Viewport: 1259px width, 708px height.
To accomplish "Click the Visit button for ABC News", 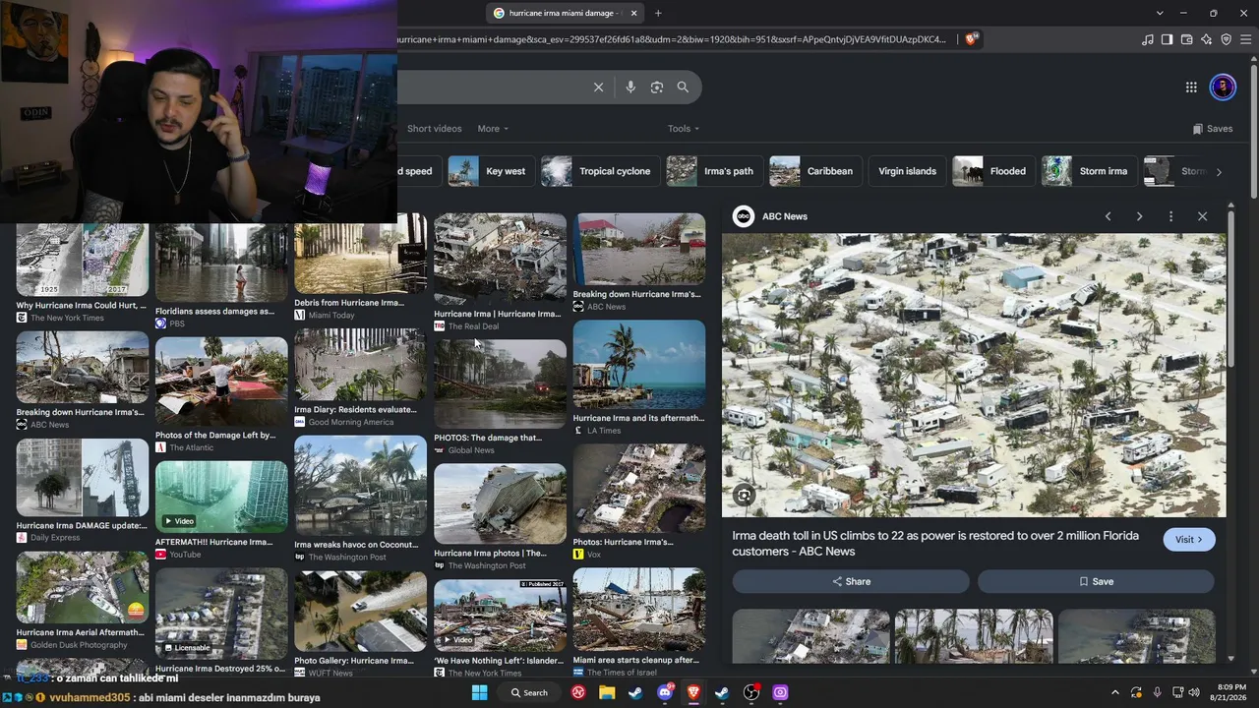I will pyautogui.click(x=1189, y=540).
